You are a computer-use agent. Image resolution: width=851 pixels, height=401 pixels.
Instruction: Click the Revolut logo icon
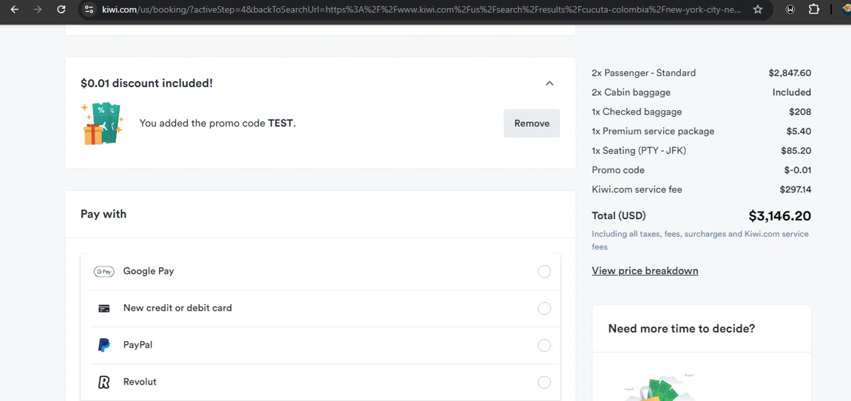click(x=104, y=382)
